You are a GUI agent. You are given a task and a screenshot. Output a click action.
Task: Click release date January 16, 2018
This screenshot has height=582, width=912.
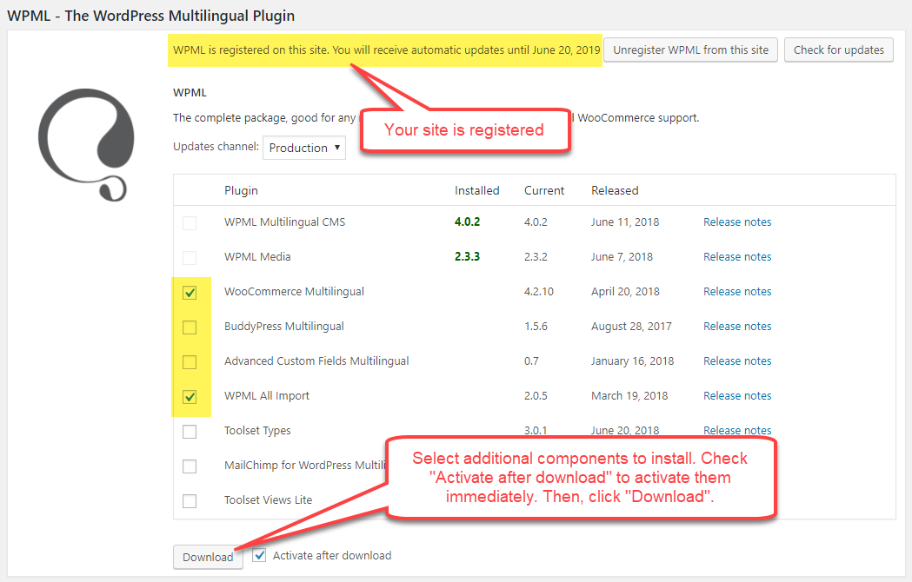point(632,361)
